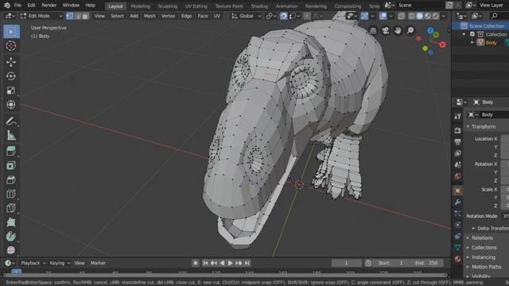Select Body object in outliner
Viewport: 509px width, 286px height.
coord(492,43)
